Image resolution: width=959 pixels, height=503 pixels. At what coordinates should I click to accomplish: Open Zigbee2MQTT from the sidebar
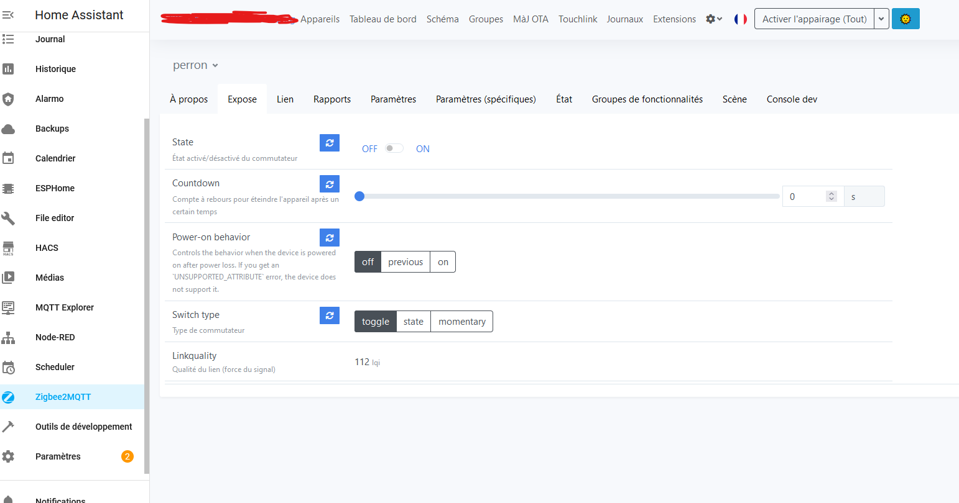coord(63,397)
